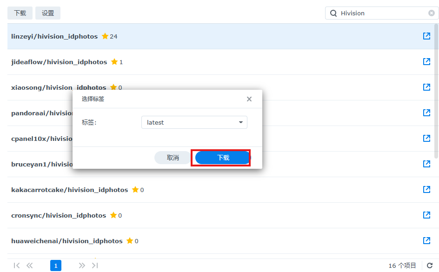Click the search magnifier icon
The width and height of the screenshot is (439, 272).
(x=333, y=13)
